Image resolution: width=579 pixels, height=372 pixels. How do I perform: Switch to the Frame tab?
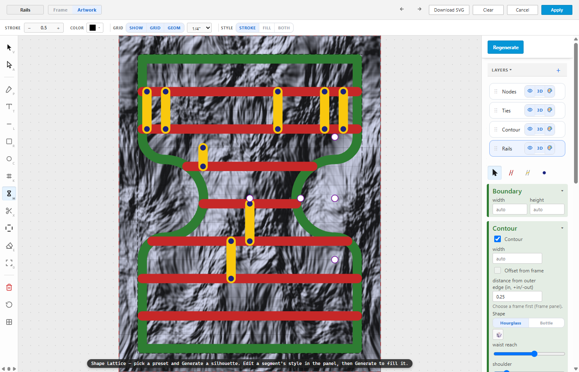pos(60,10)
